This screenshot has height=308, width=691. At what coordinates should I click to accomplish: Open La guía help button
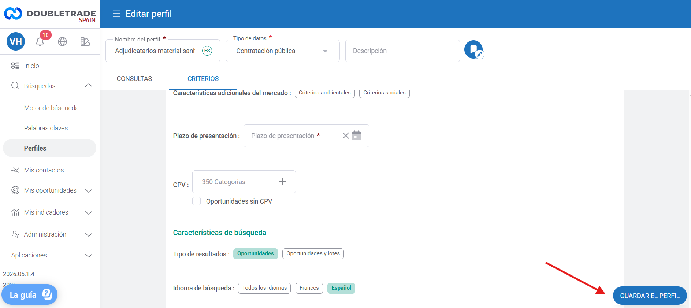click(x=29, y=295)
